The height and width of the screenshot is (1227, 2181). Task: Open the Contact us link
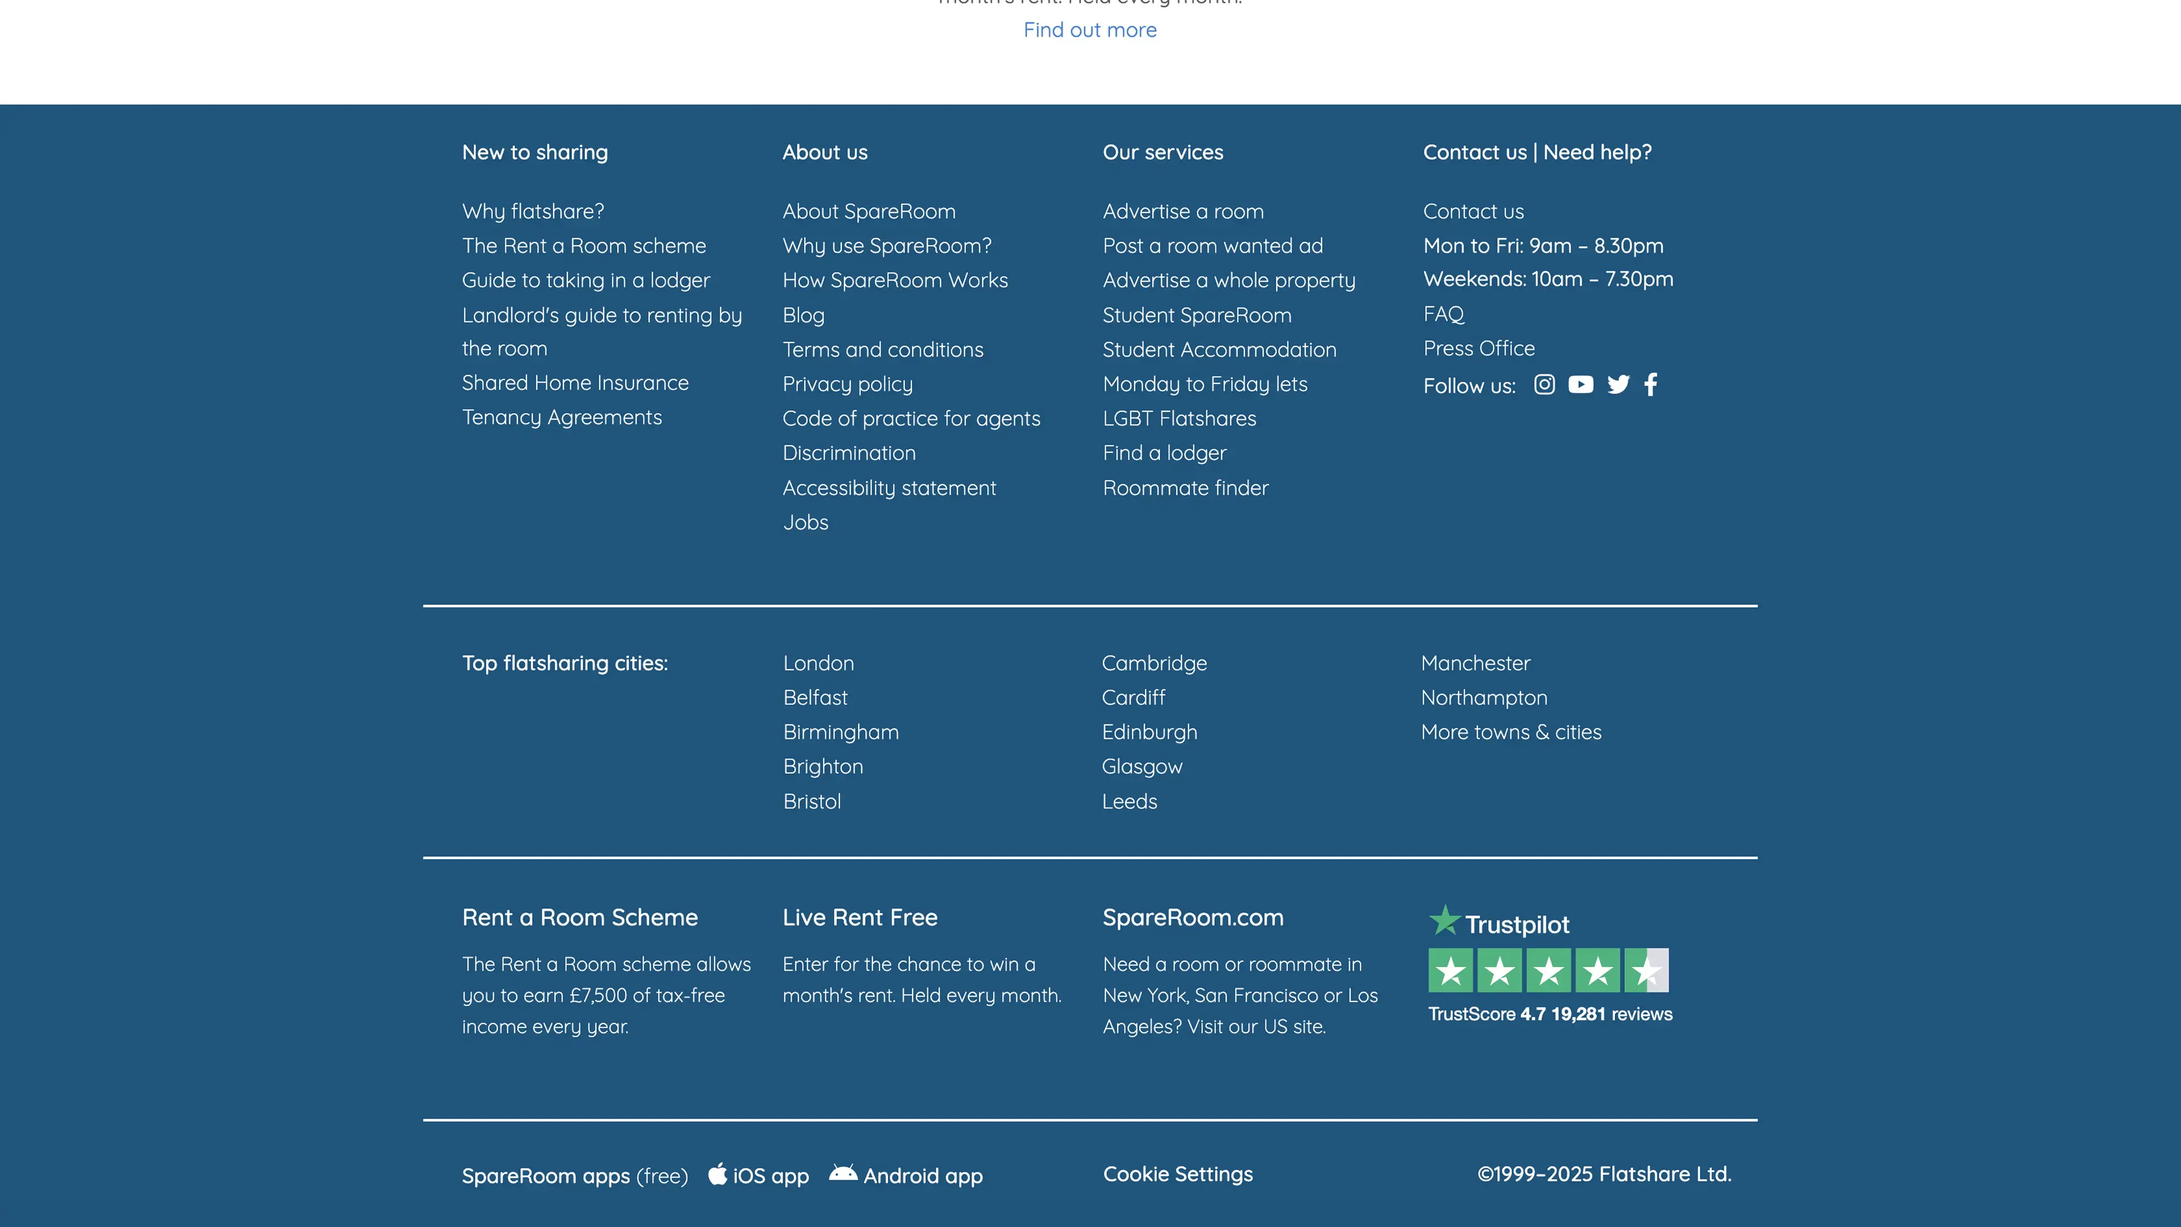[1472, 211]
